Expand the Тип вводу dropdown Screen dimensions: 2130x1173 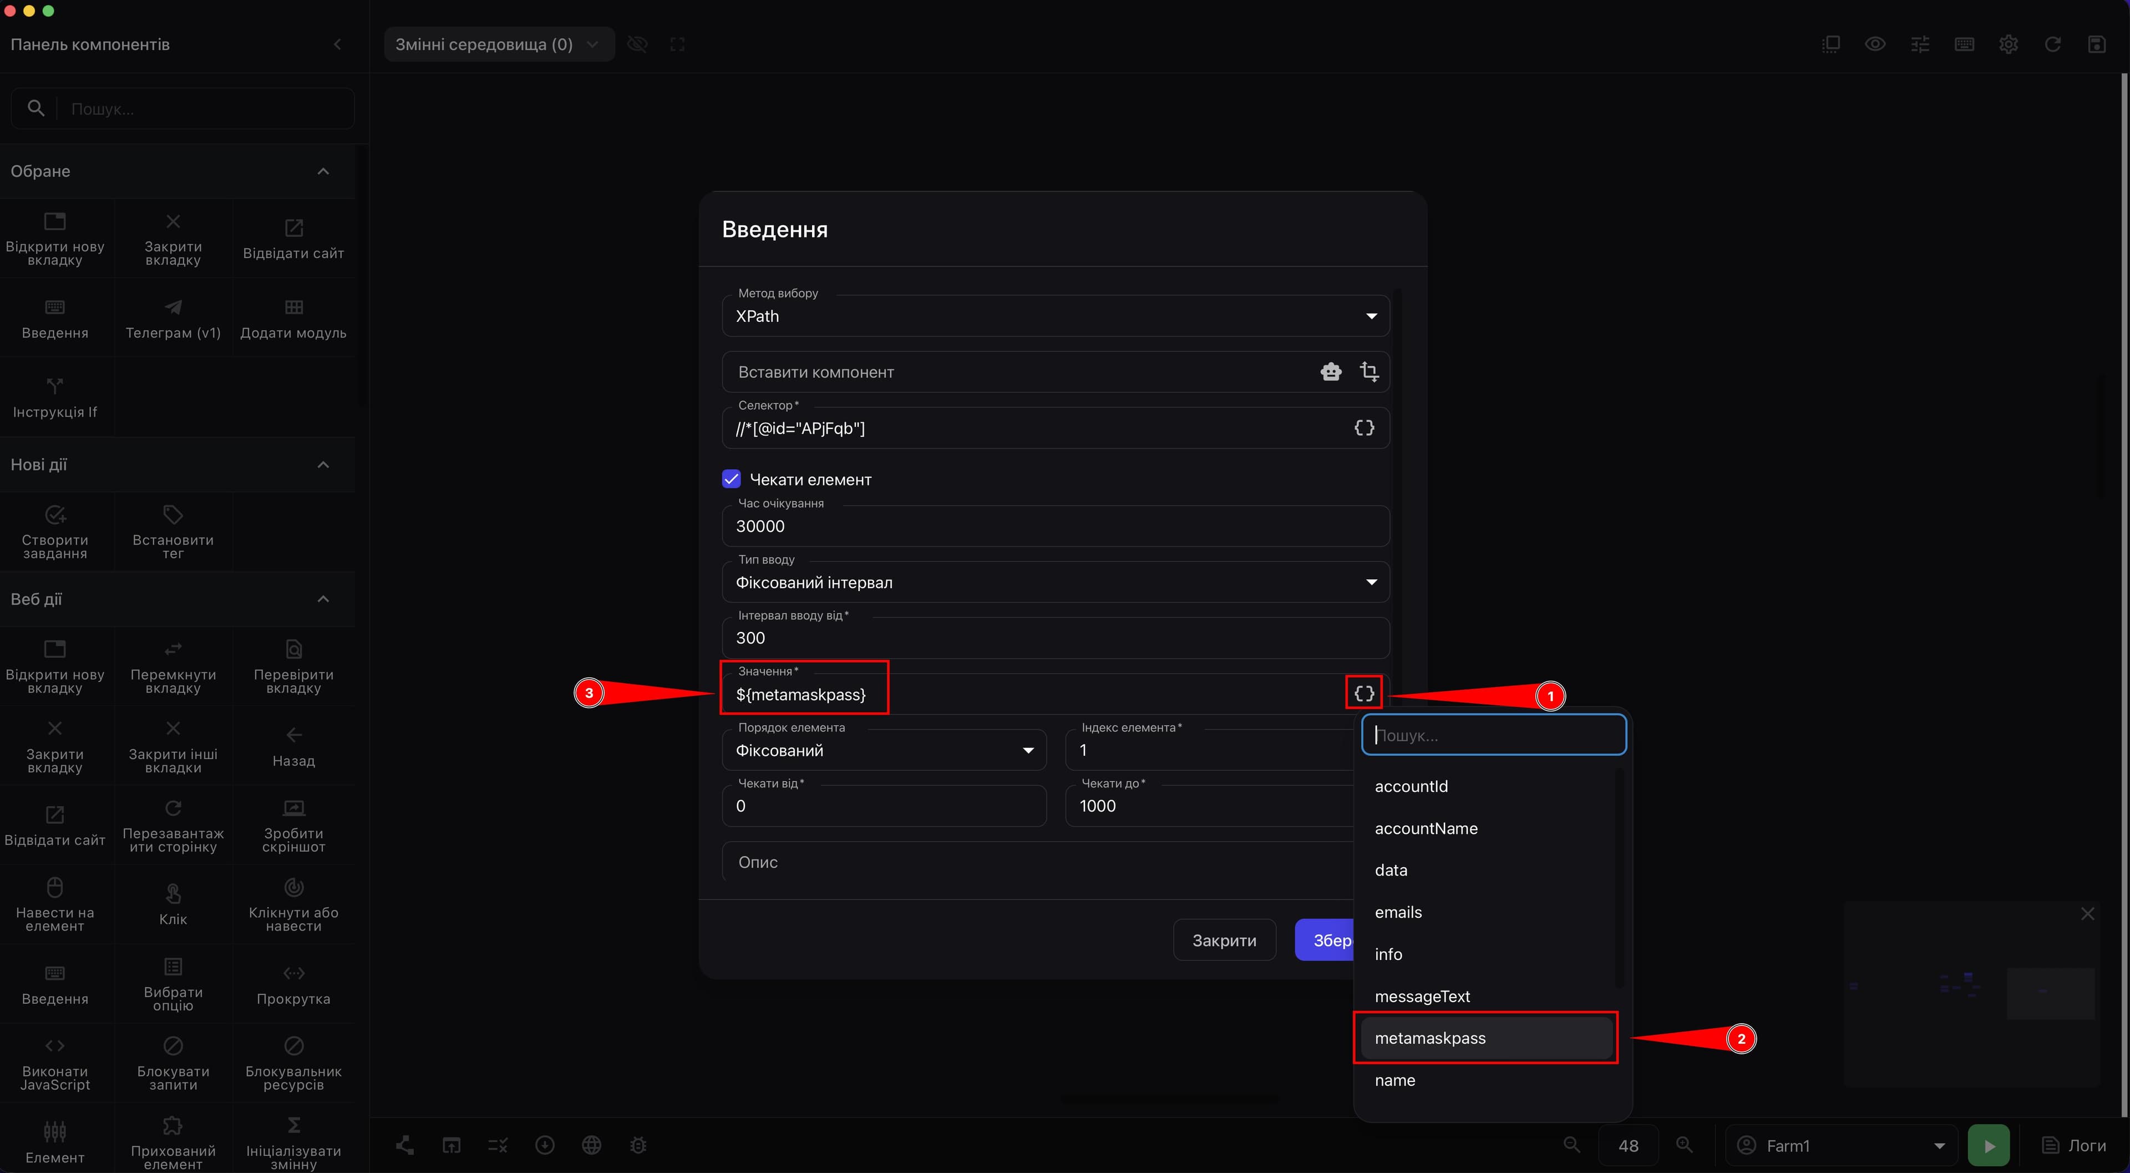(1055, 583)
